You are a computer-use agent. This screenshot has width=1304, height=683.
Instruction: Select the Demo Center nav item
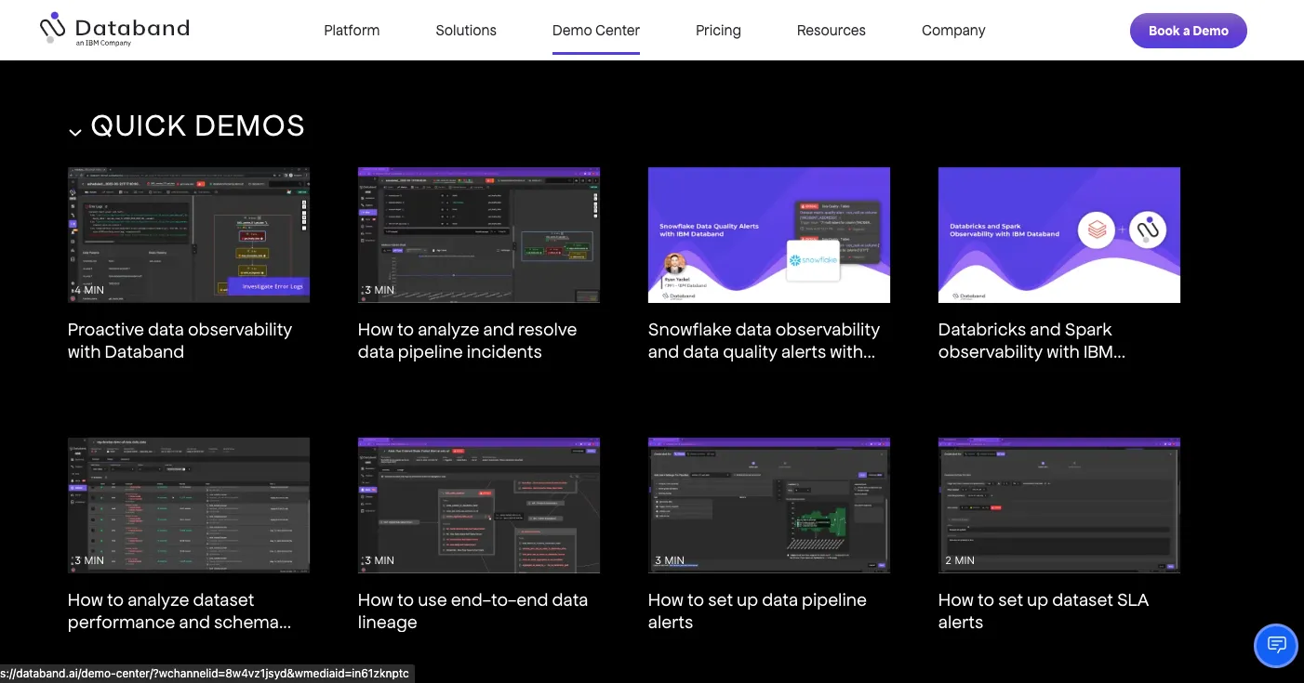tap(596, 31)
